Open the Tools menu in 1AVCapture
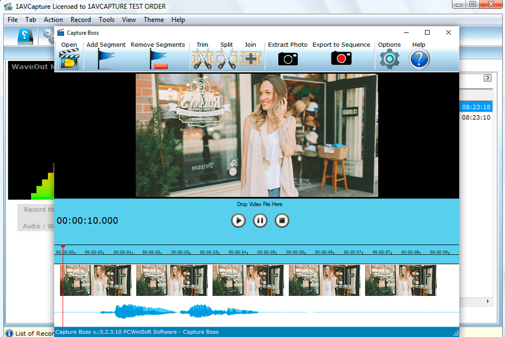 (x=106, y=19)
